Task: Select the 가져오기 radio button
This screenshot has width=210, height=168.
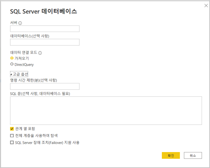Action: click(x=12, y=58)
